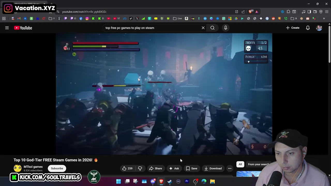
Task: Open site settings icon in address bar
Action: pyautogui.click(x=58, y=12)
